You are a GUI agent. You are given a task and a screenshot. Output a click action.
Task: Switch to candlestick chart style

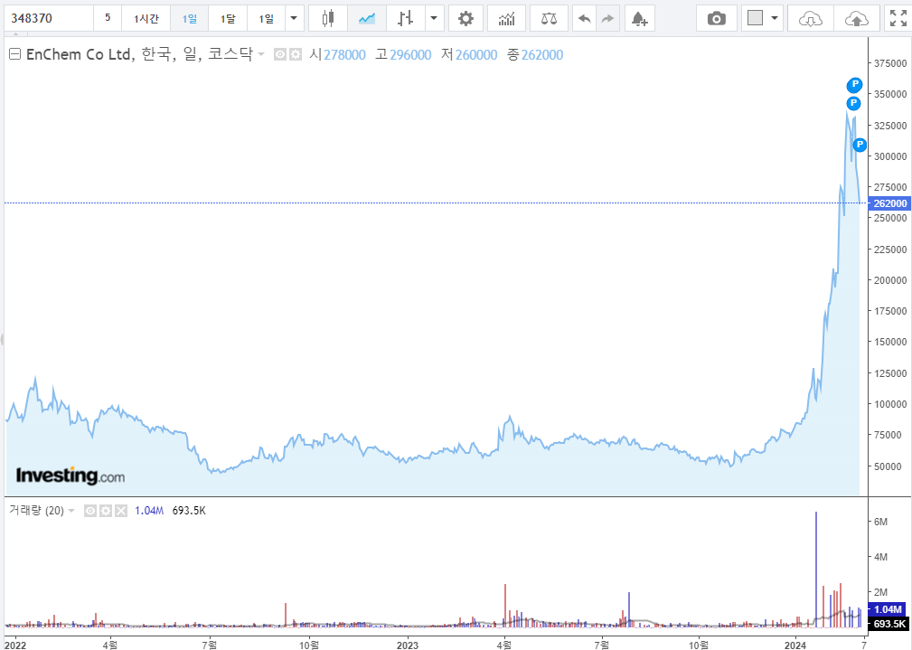(328, 18)
